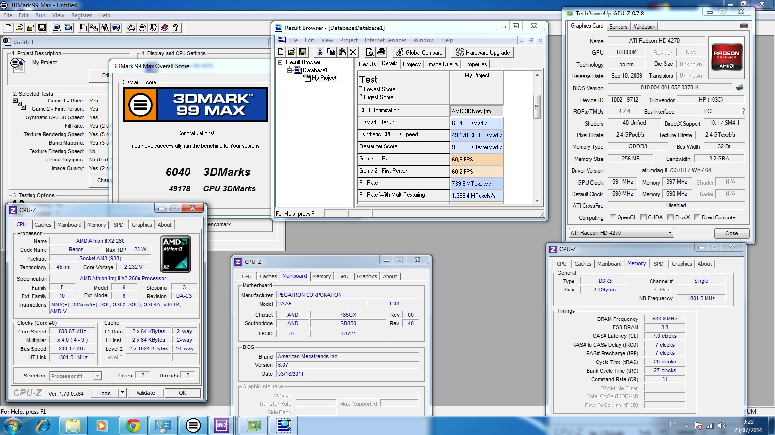Click 9.928 3DRasterMarks cell

pyautogui.click(x=477, y=147)
